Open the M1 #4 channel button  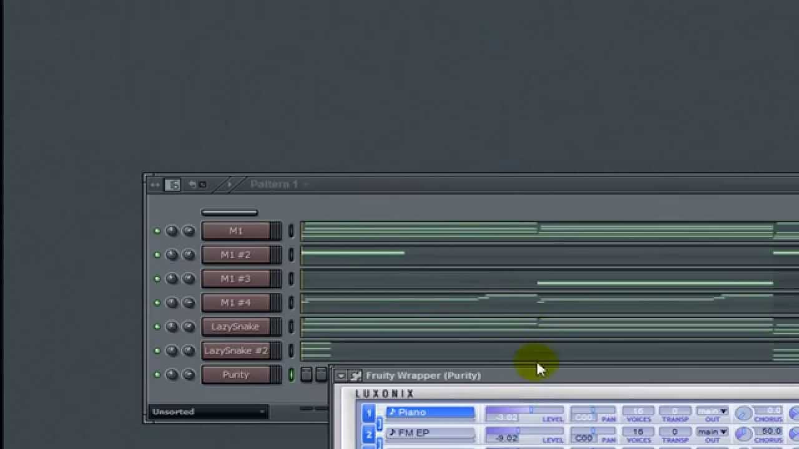[236, 303]
